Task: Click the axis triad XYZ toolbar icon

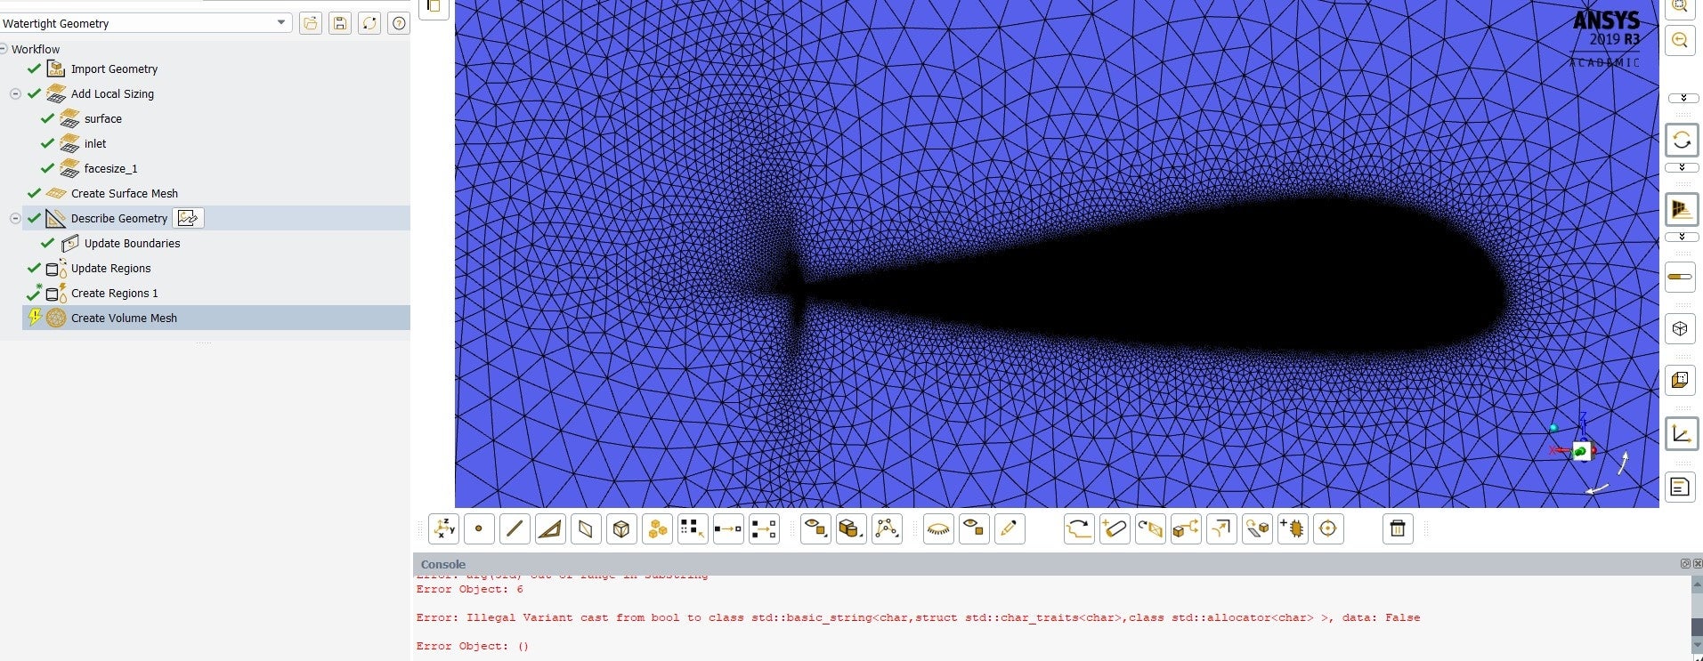Action: 443,529
